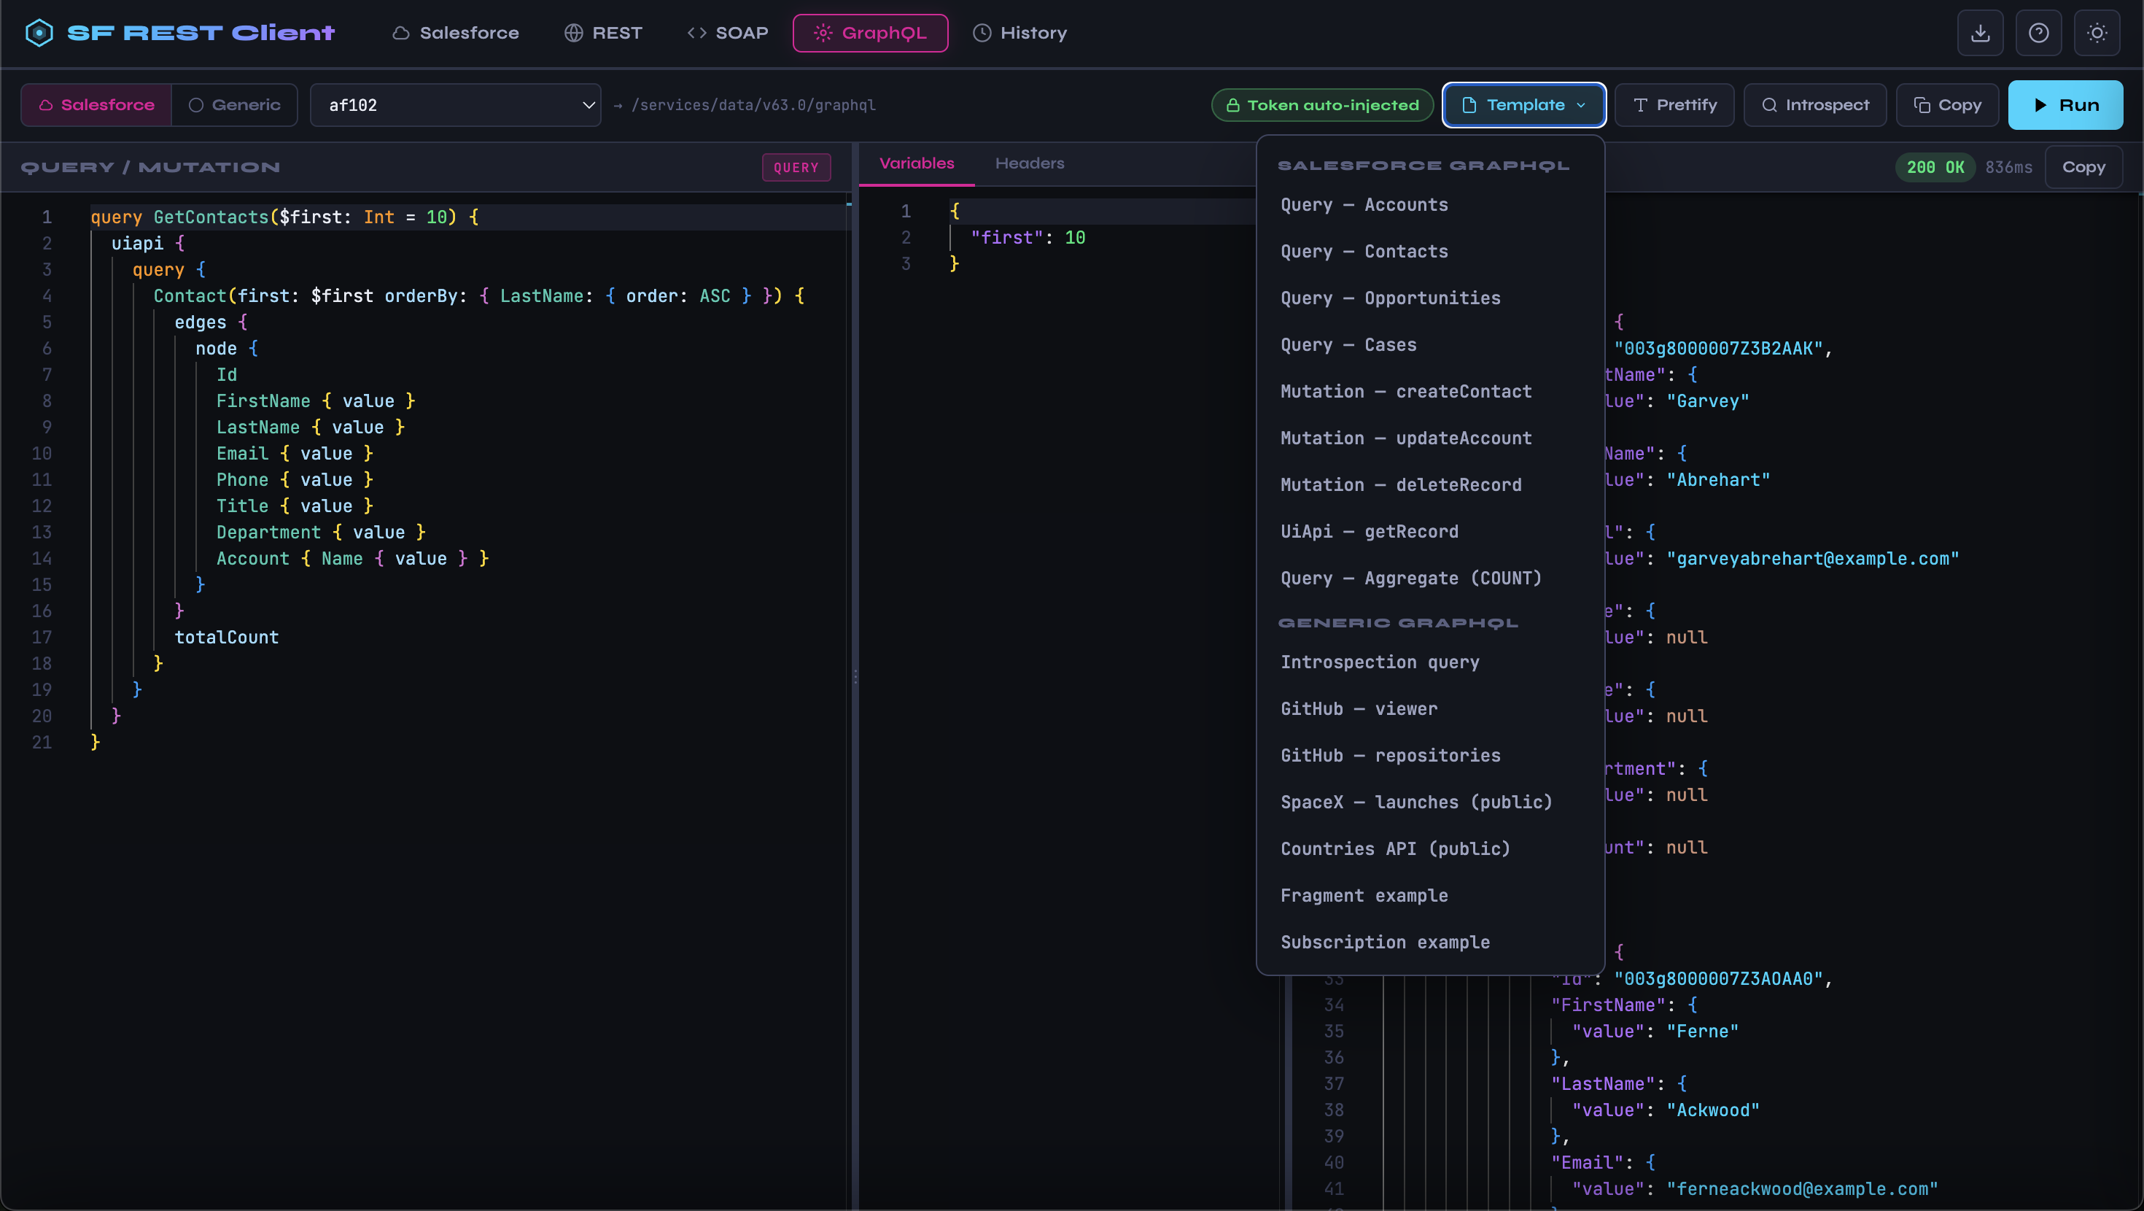Click the Prettify button
The width and height of the screenshot is (2144, 1211).
1674,105
